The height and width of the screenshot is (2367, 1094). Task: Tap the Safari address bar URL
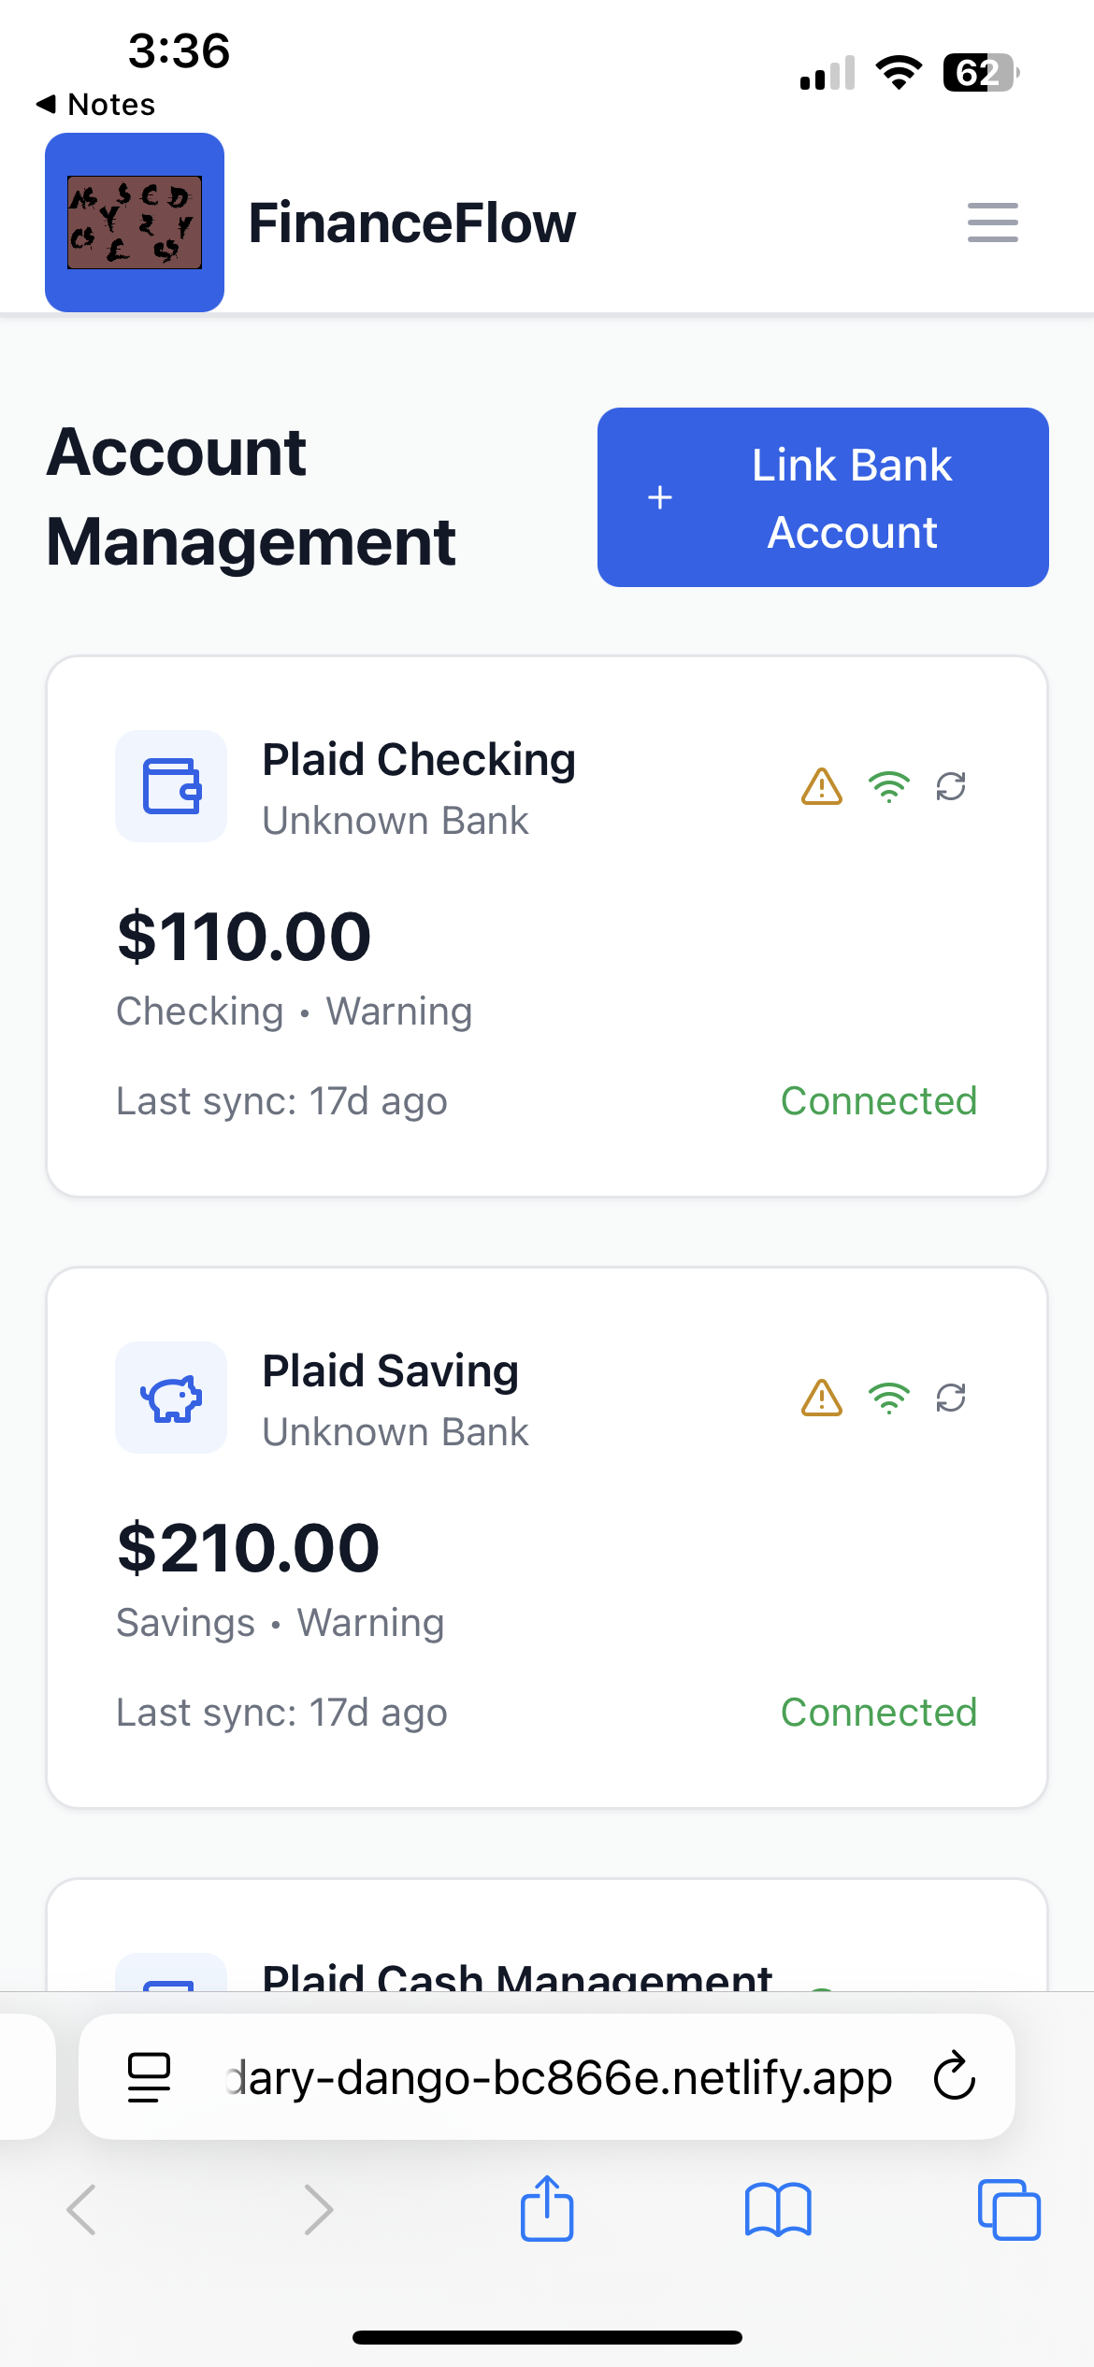click(x=559, y=2078)
